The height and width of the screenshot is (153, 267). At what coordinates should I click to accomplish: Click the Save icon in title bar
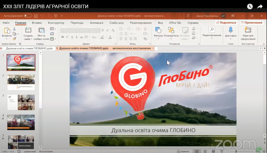(36, 16)
